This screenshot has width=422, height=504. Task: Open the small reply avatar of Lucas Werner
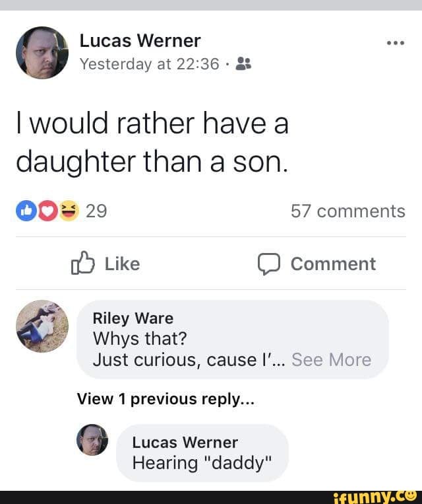(92, 440)
